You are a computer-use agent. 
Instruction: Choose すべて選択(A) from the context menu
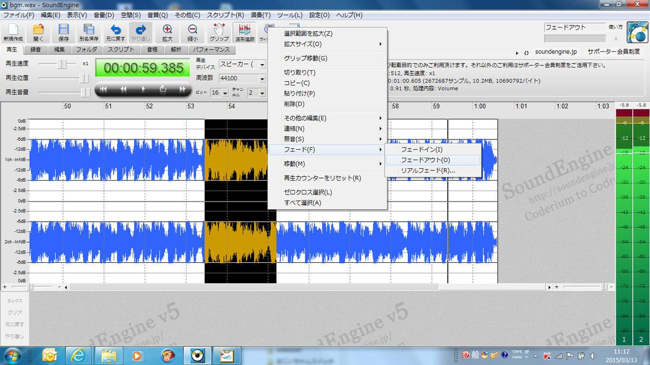point(328,203)
